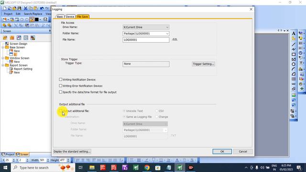Switch to the Device tab

click(70, 17)
